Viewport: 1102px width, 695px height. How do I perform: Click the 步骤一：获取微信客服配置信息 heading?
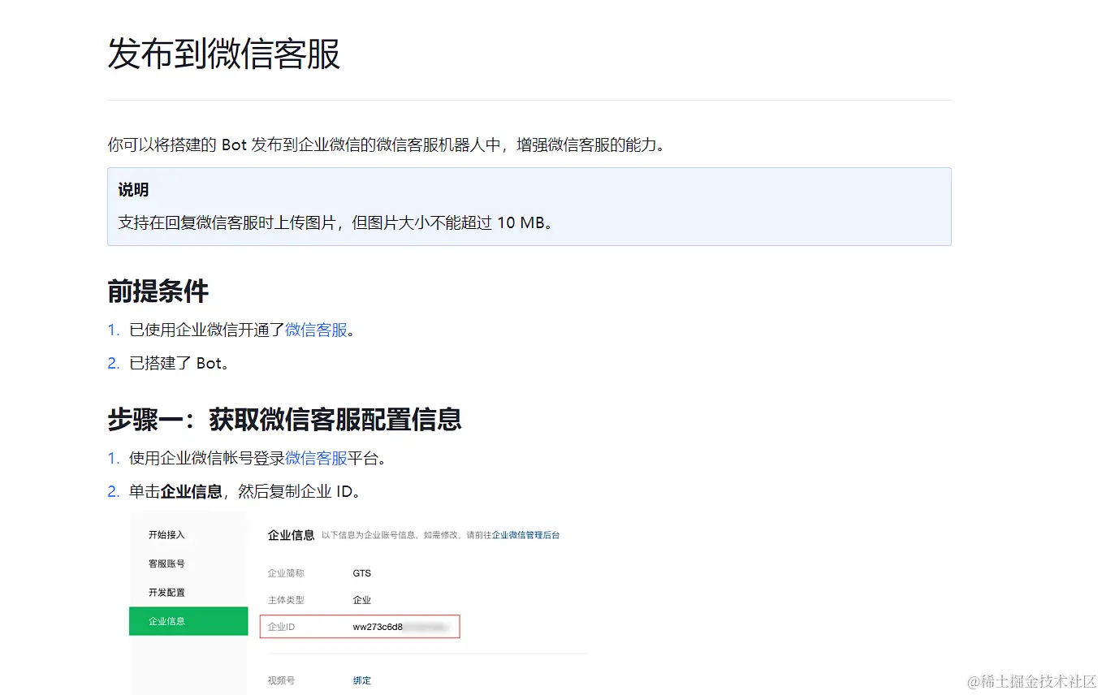click(x=284, y=419)
